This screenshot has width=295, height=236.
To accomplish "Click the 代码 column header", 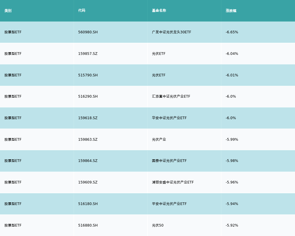I will pos(82,11).
